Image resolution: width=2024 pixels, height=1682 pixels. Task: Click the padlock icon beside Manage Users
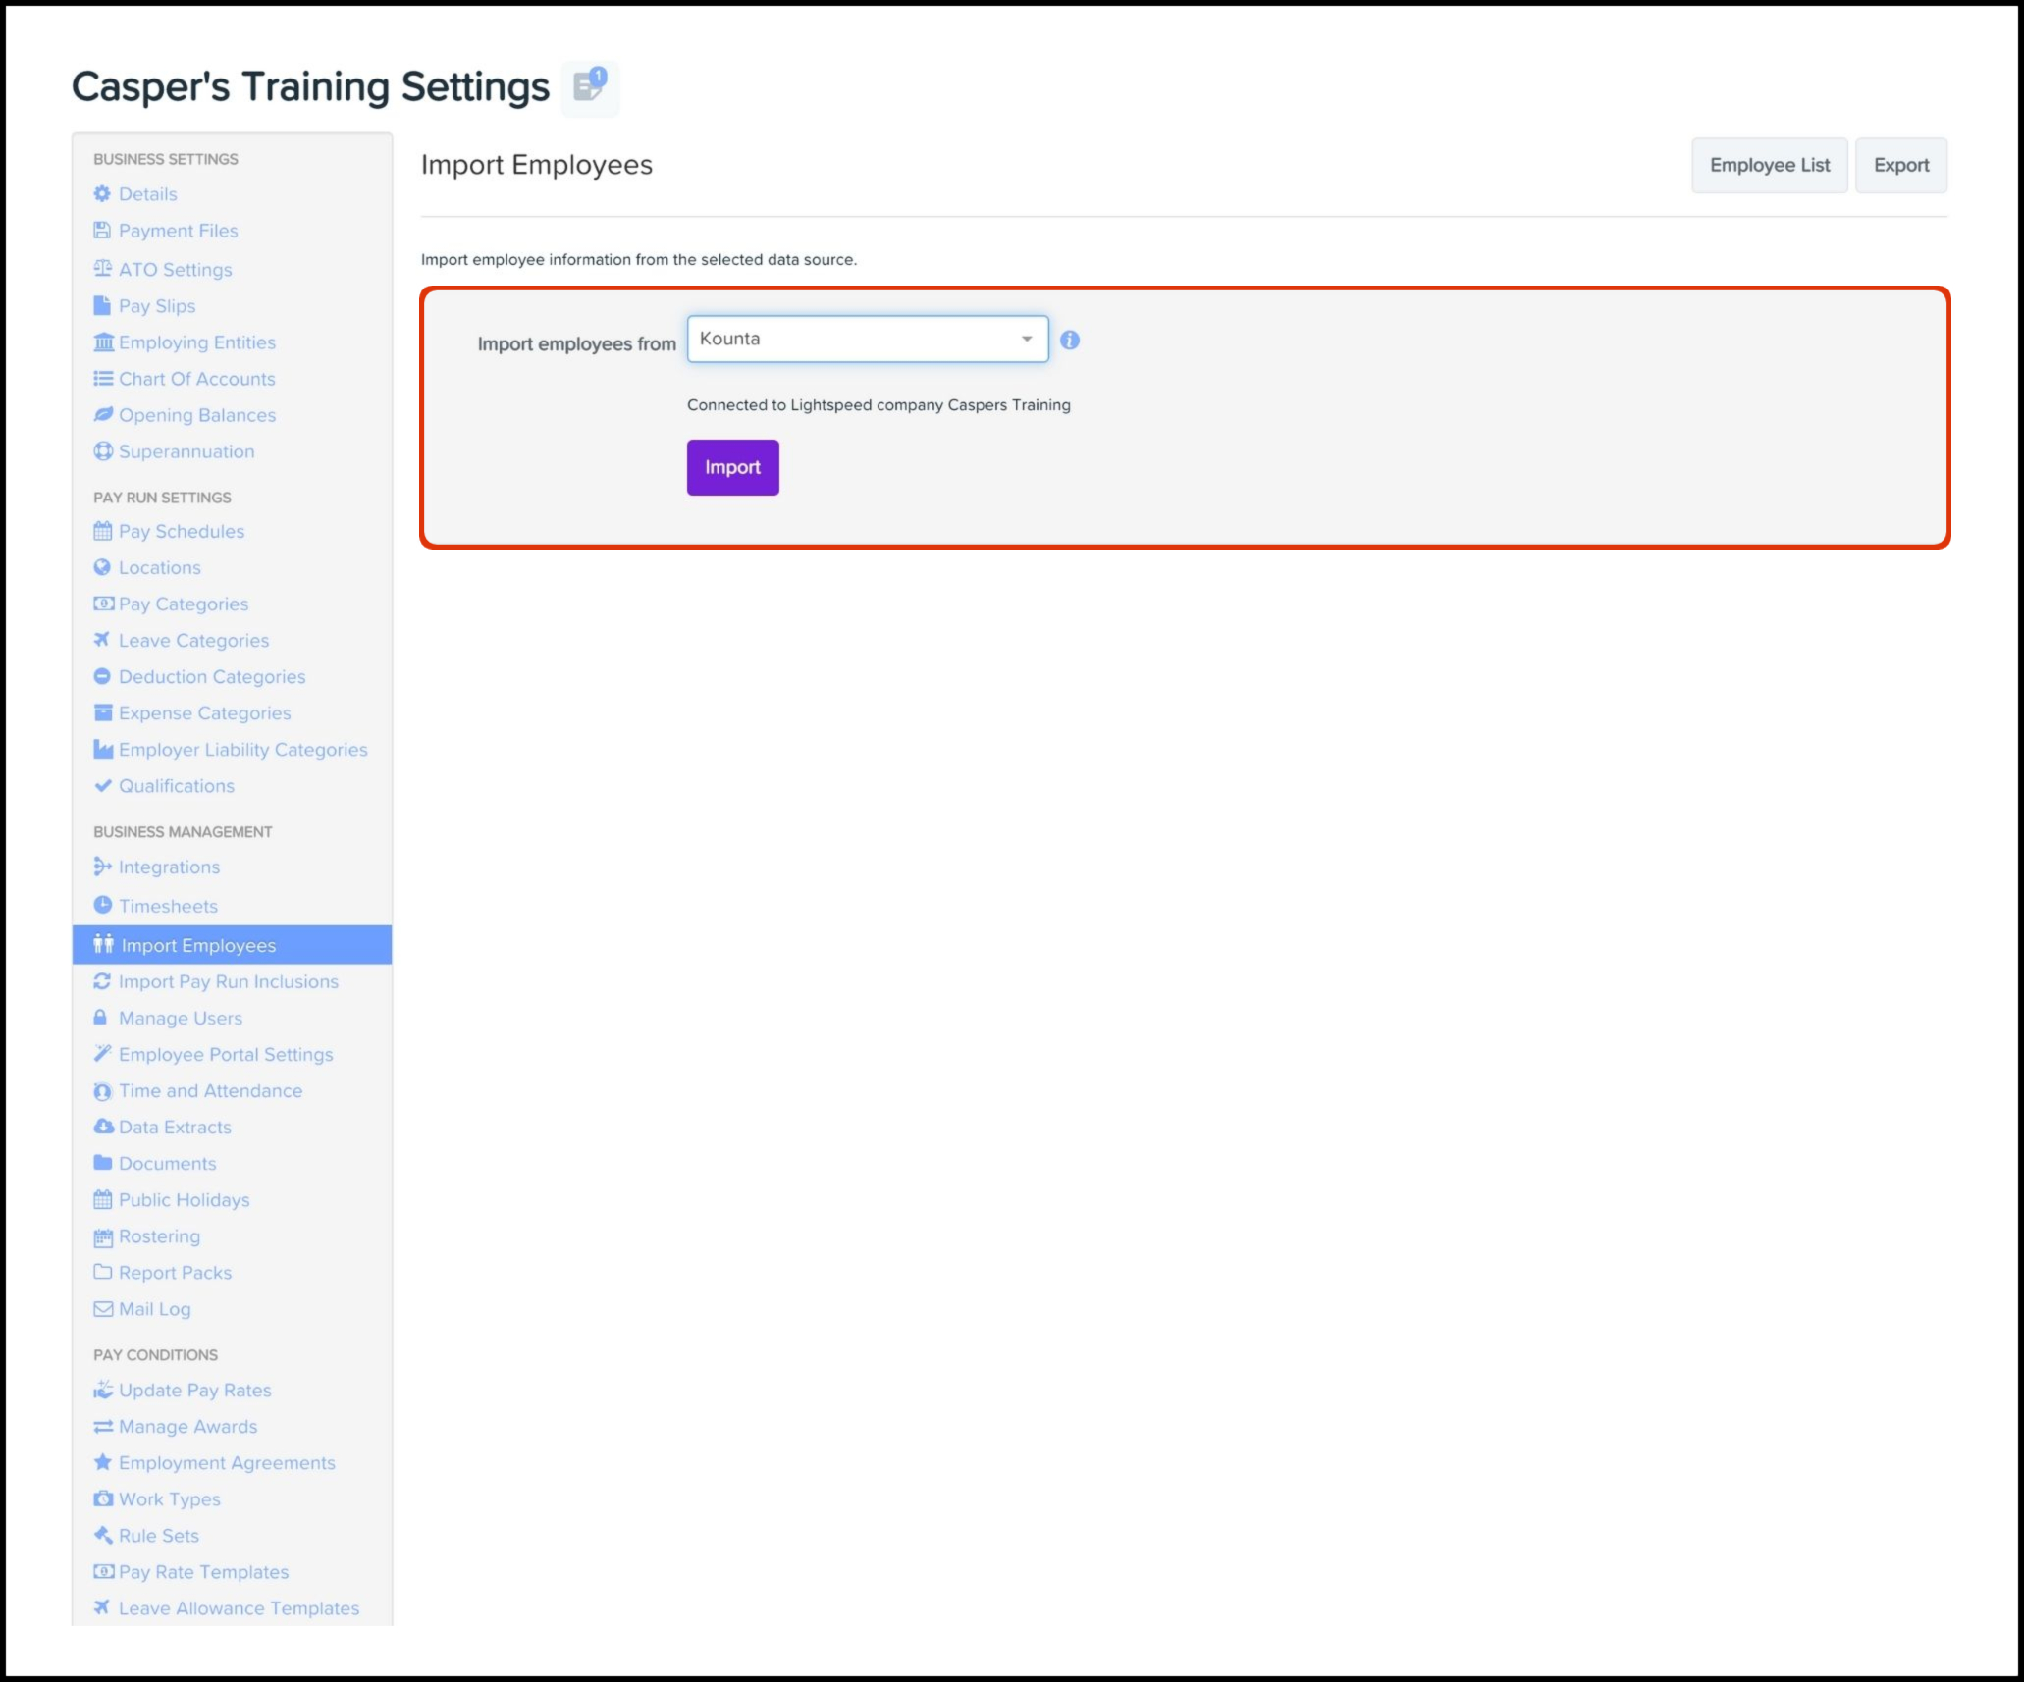pyautogui.click(x=100, y=1018)
